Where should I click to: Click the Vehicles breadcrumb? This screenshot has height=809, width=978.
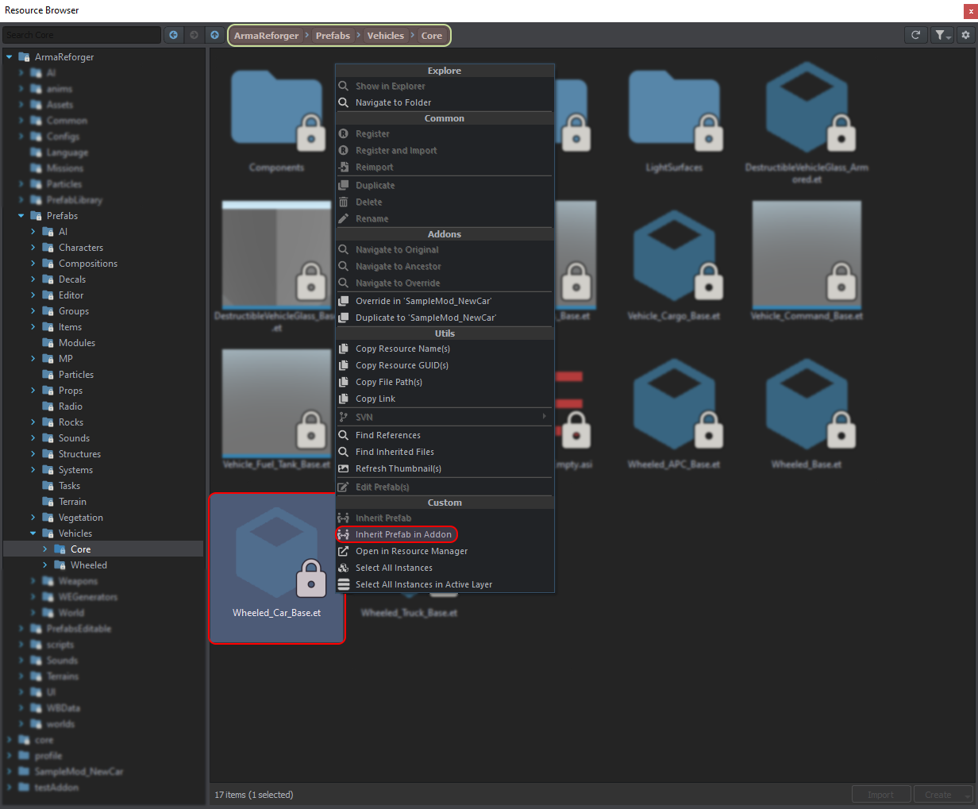(x=385, y=36)
